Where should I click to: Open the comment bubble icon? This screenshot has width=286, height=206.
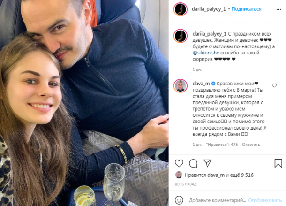193,163
